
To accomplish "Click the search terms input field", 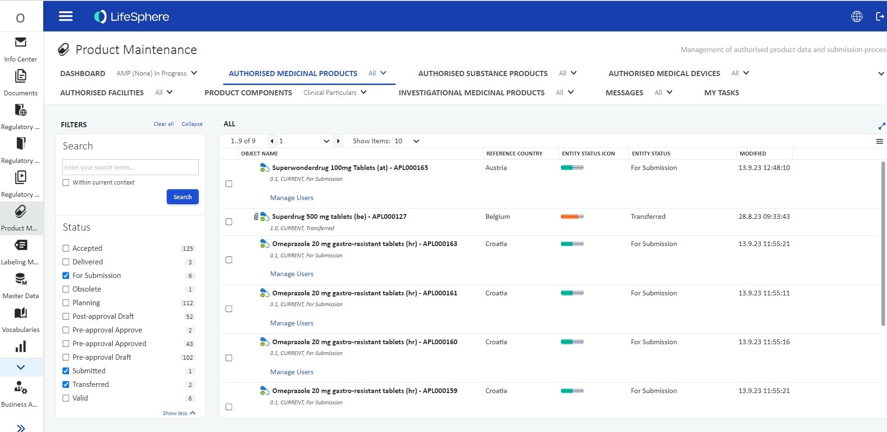I will [130, 167].
